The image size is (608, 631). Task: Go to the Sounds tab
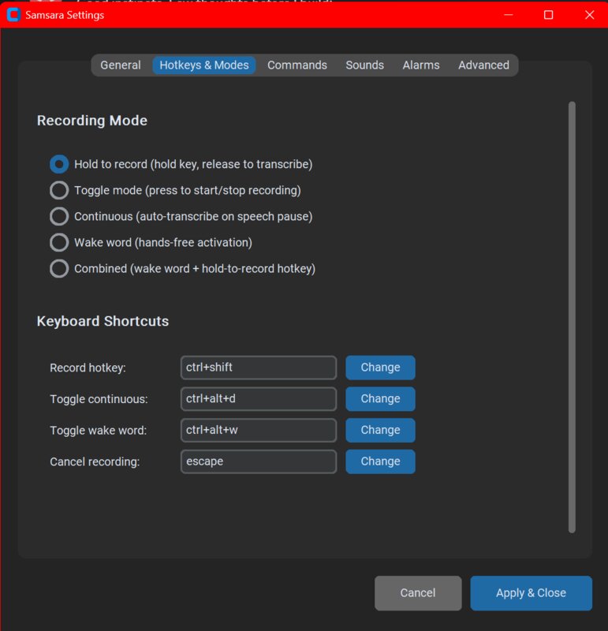tap(364, 65)
